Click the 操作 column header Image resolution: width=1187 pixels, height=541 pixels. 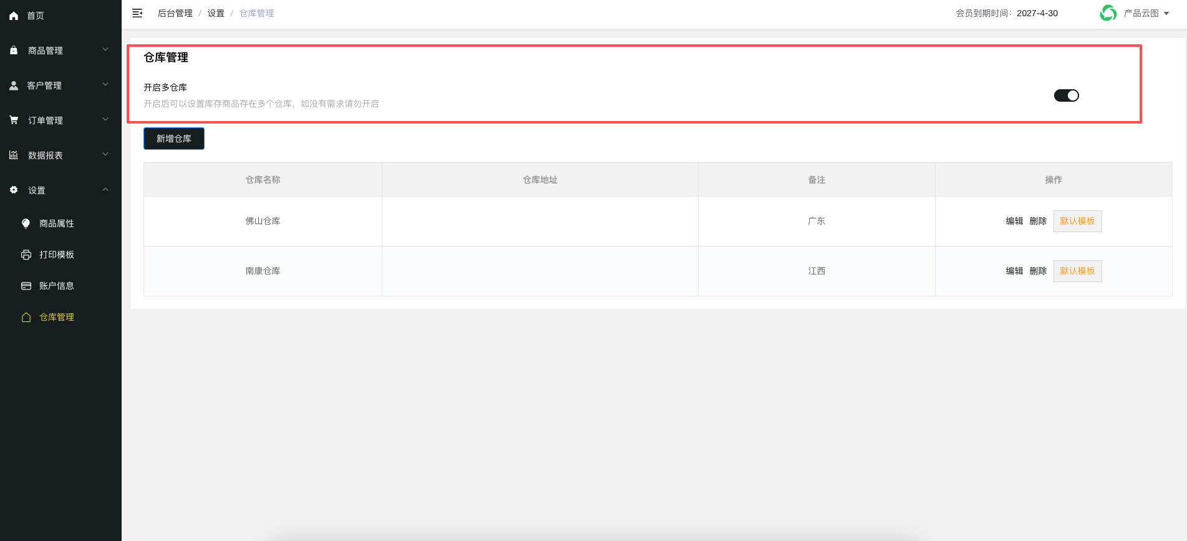click(x=1054, y=180)
